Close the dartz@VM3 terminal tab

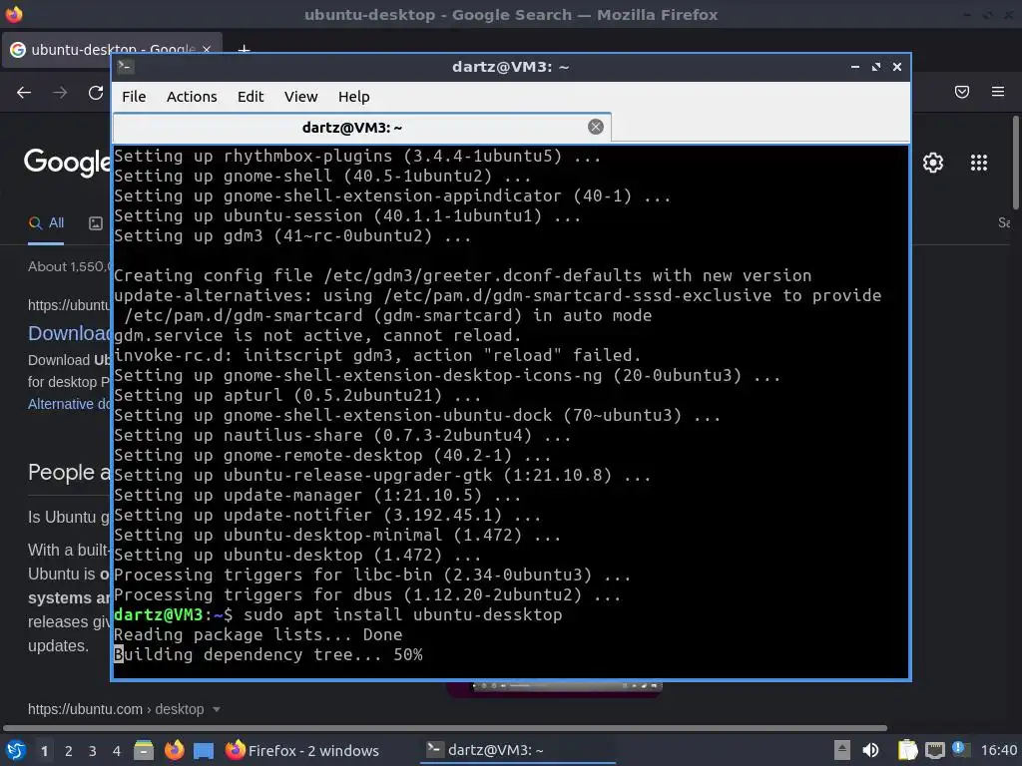click(596, 127)
